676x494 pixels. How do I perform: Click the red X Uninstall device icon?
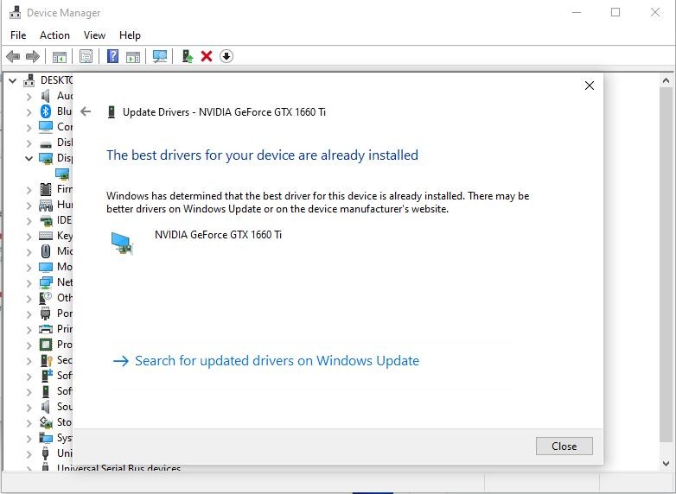(x=207, y=56)
